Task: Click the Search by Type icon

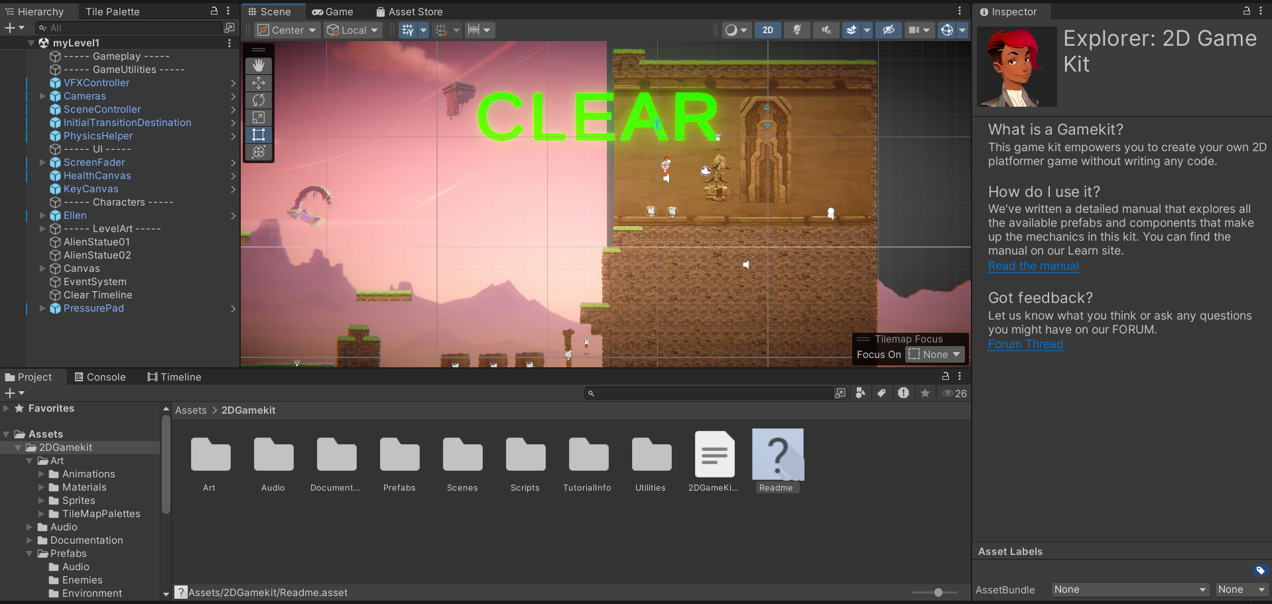Action: (860, 393)
